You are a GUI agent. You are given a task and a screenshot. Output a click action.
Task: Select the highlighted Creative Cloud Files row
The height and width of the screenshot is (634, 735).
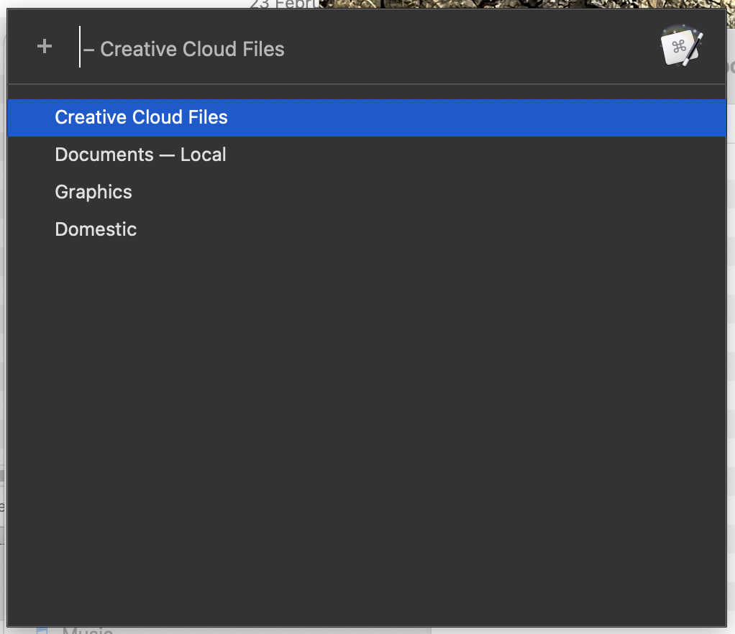pos(367,118)
